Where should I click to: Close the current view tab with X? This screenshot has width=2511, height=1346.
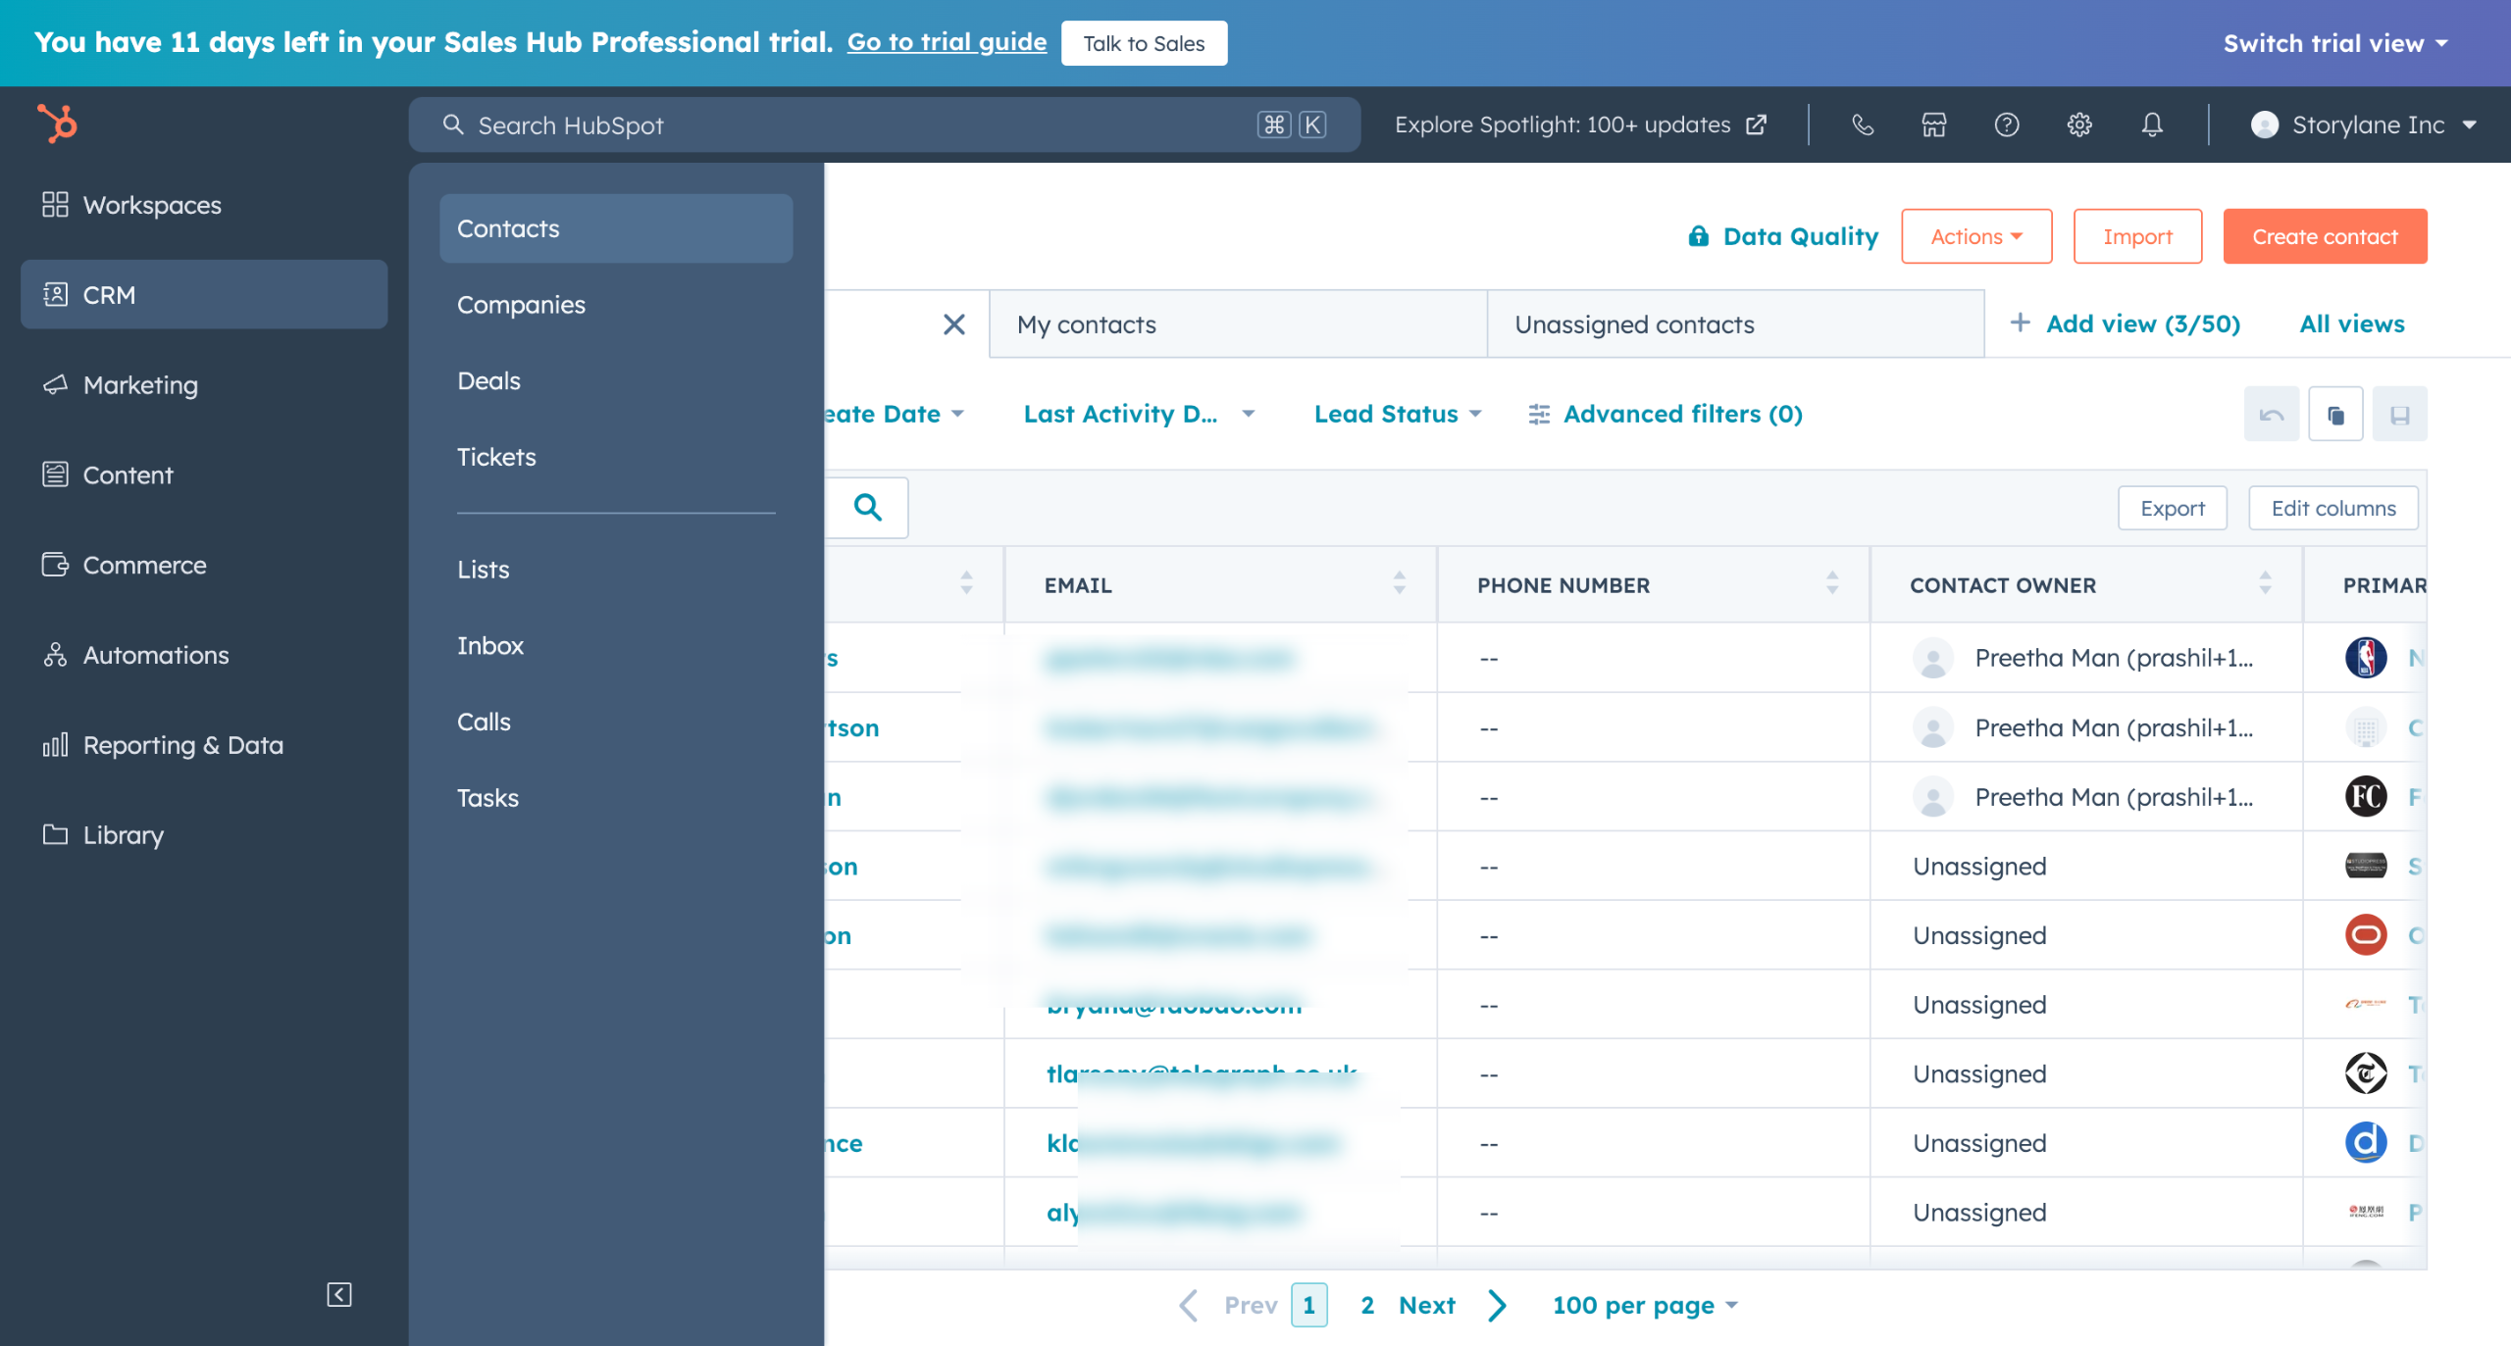point(954,324)
